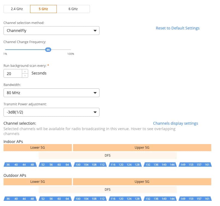This screenshot has width=220, height=206.
Task: Open the Channel selection method dropdown
Action: (51, 31)
